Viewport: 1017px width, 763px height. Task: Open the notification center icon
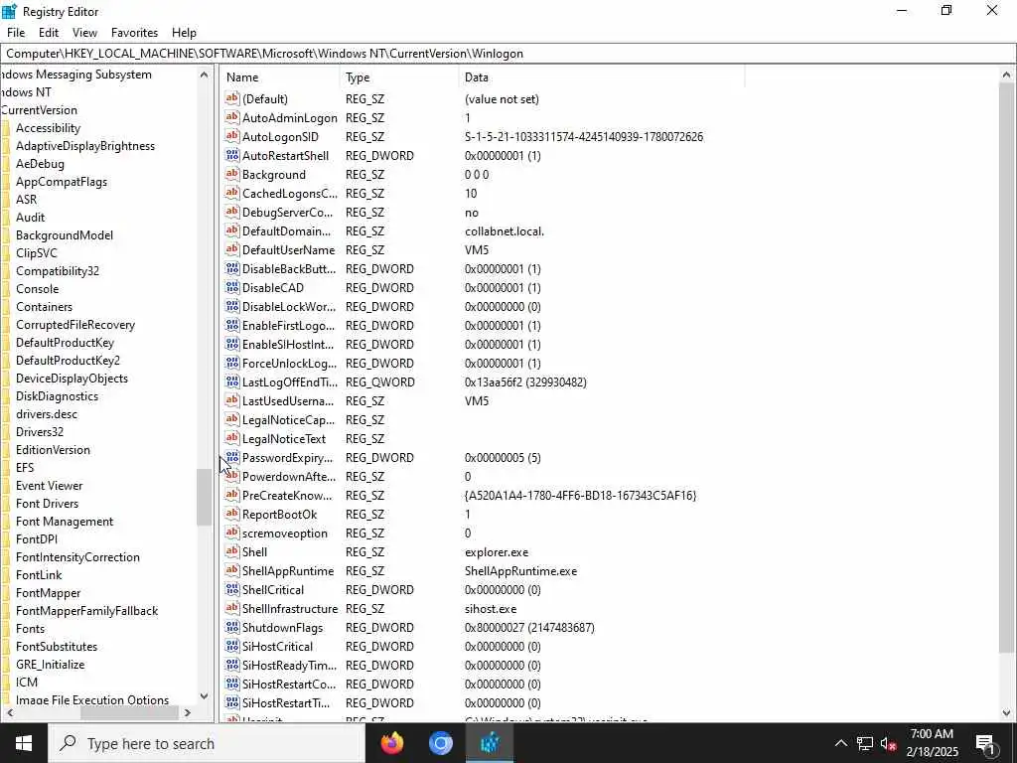click(x=985, y=743)
